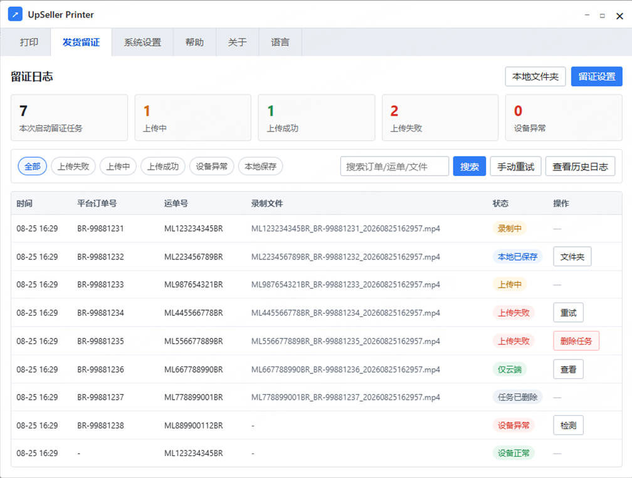Click 检测 for order BR-99881238
This screenshot has height=478, width=632.
click(x=568, y=425)
